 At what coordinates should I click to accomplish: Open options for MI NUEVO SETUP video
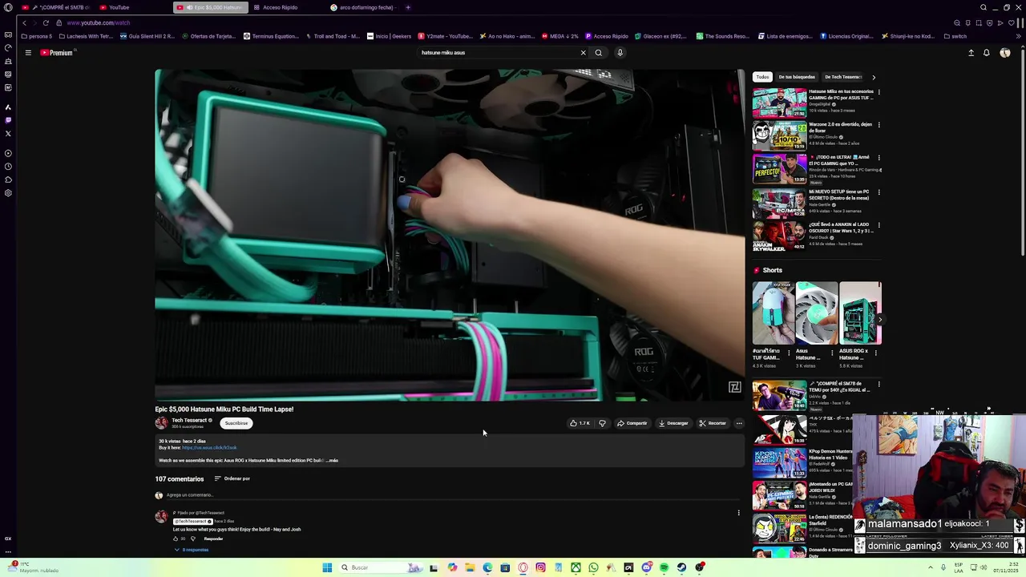[x=879, y=192]
